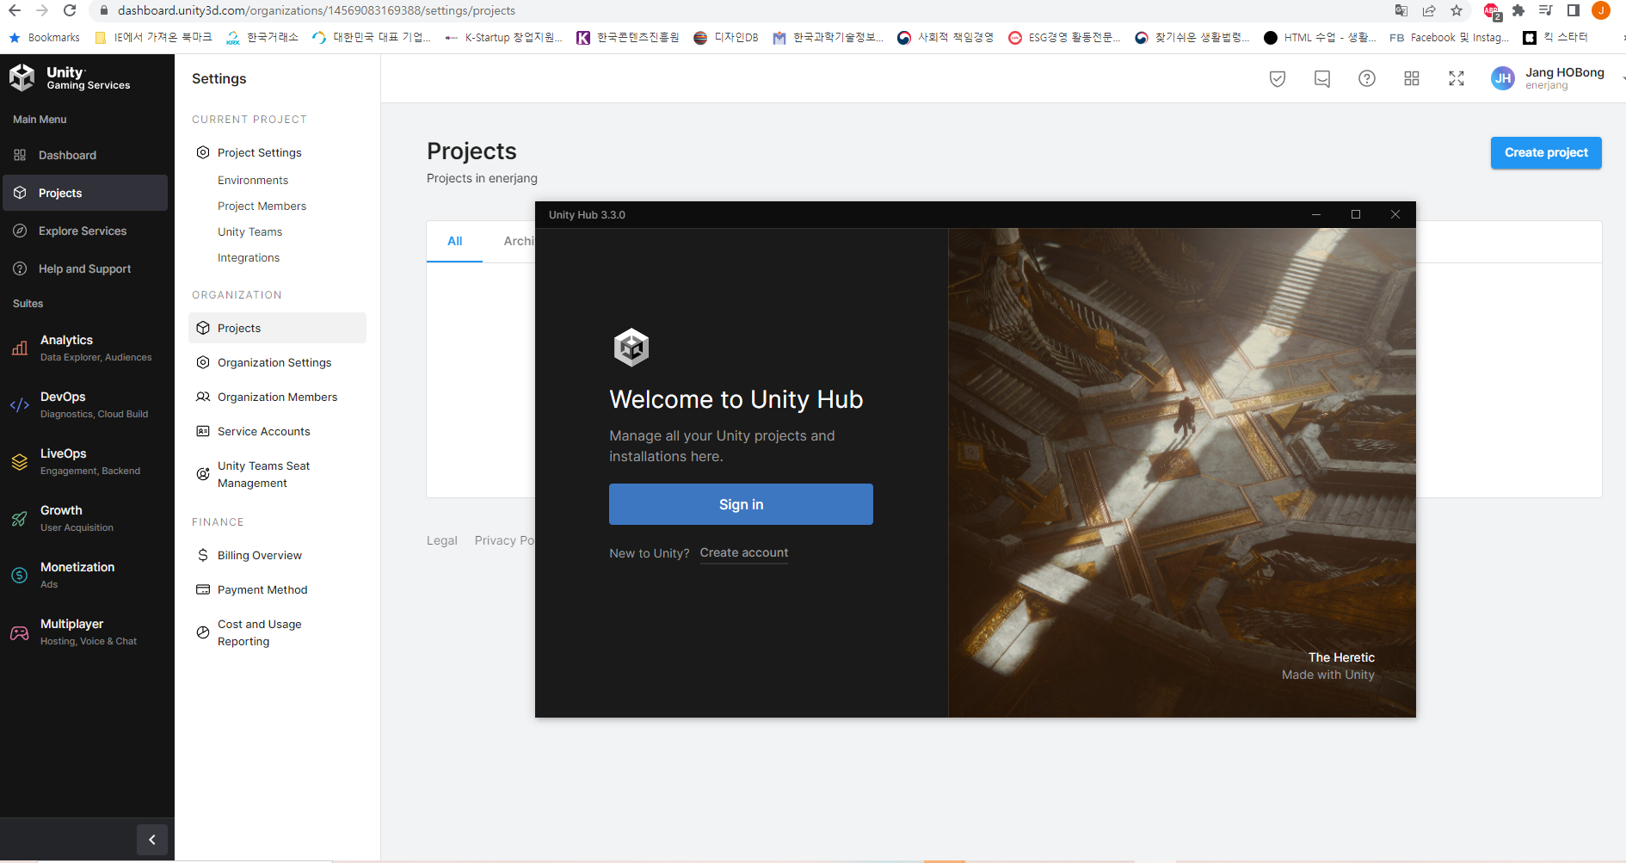1626x863 pixels.
Task: Open Help and Support
Action: pos(85,268)
